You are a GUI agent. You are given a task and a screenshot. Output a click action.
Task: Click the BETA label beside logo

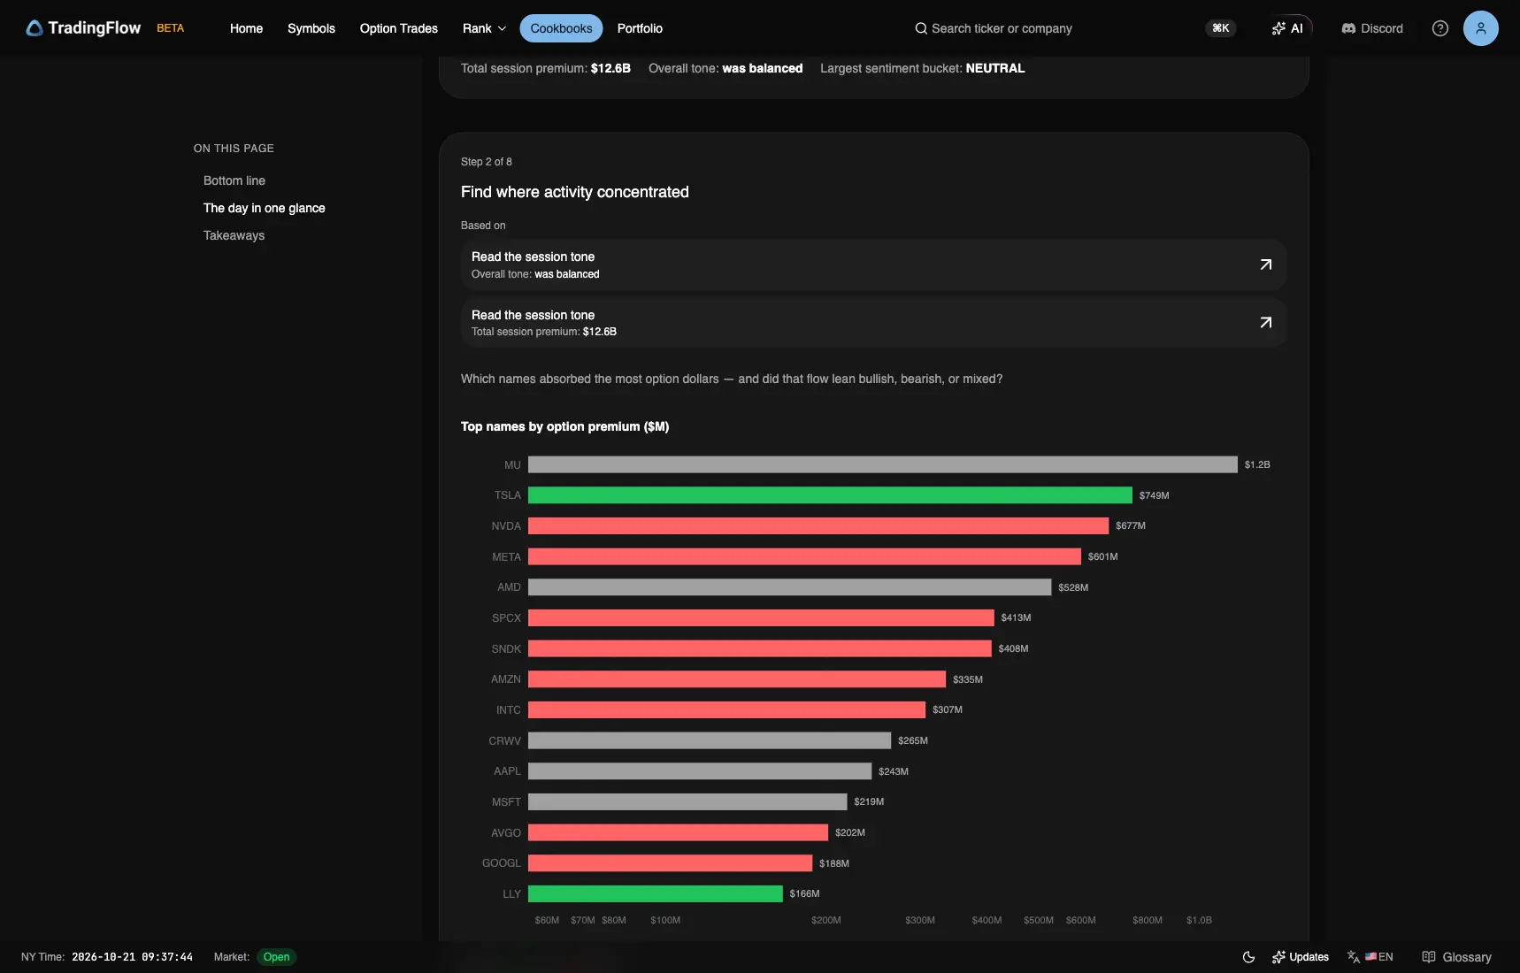171,28
